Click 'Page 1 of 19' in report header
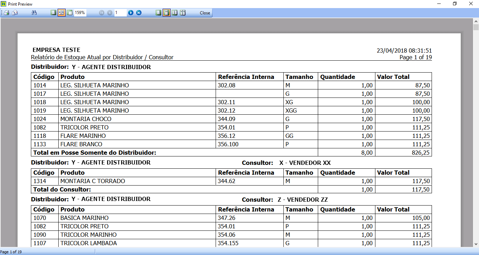The height and width of the screenshot is (255, 479). pyautogui.click(x=416, y=57)
